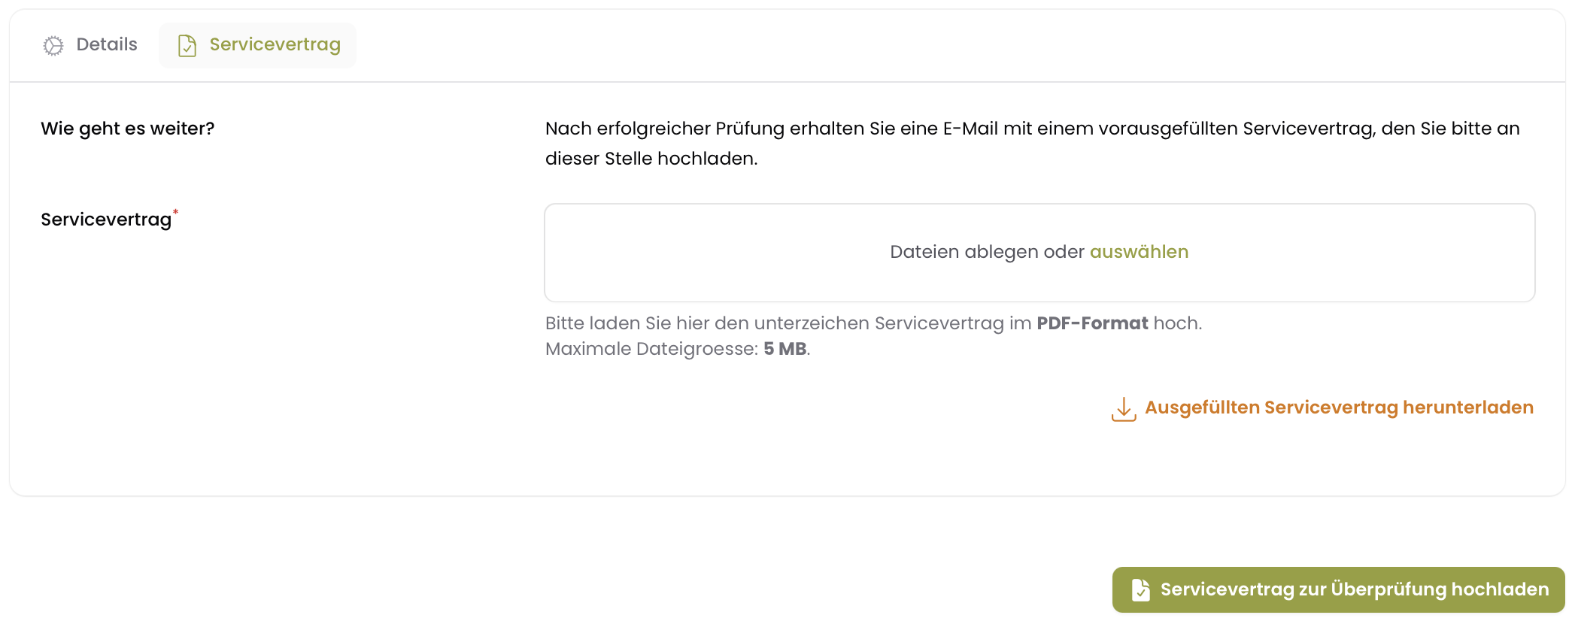Click the red required asterisk
Screen dimensions: 1572x621
tap(176, 212)
